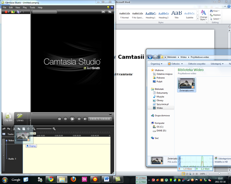Screen dimensions: 231x184
Task: Apply the Heading 2 style in Word
Action: pos(164,16)
